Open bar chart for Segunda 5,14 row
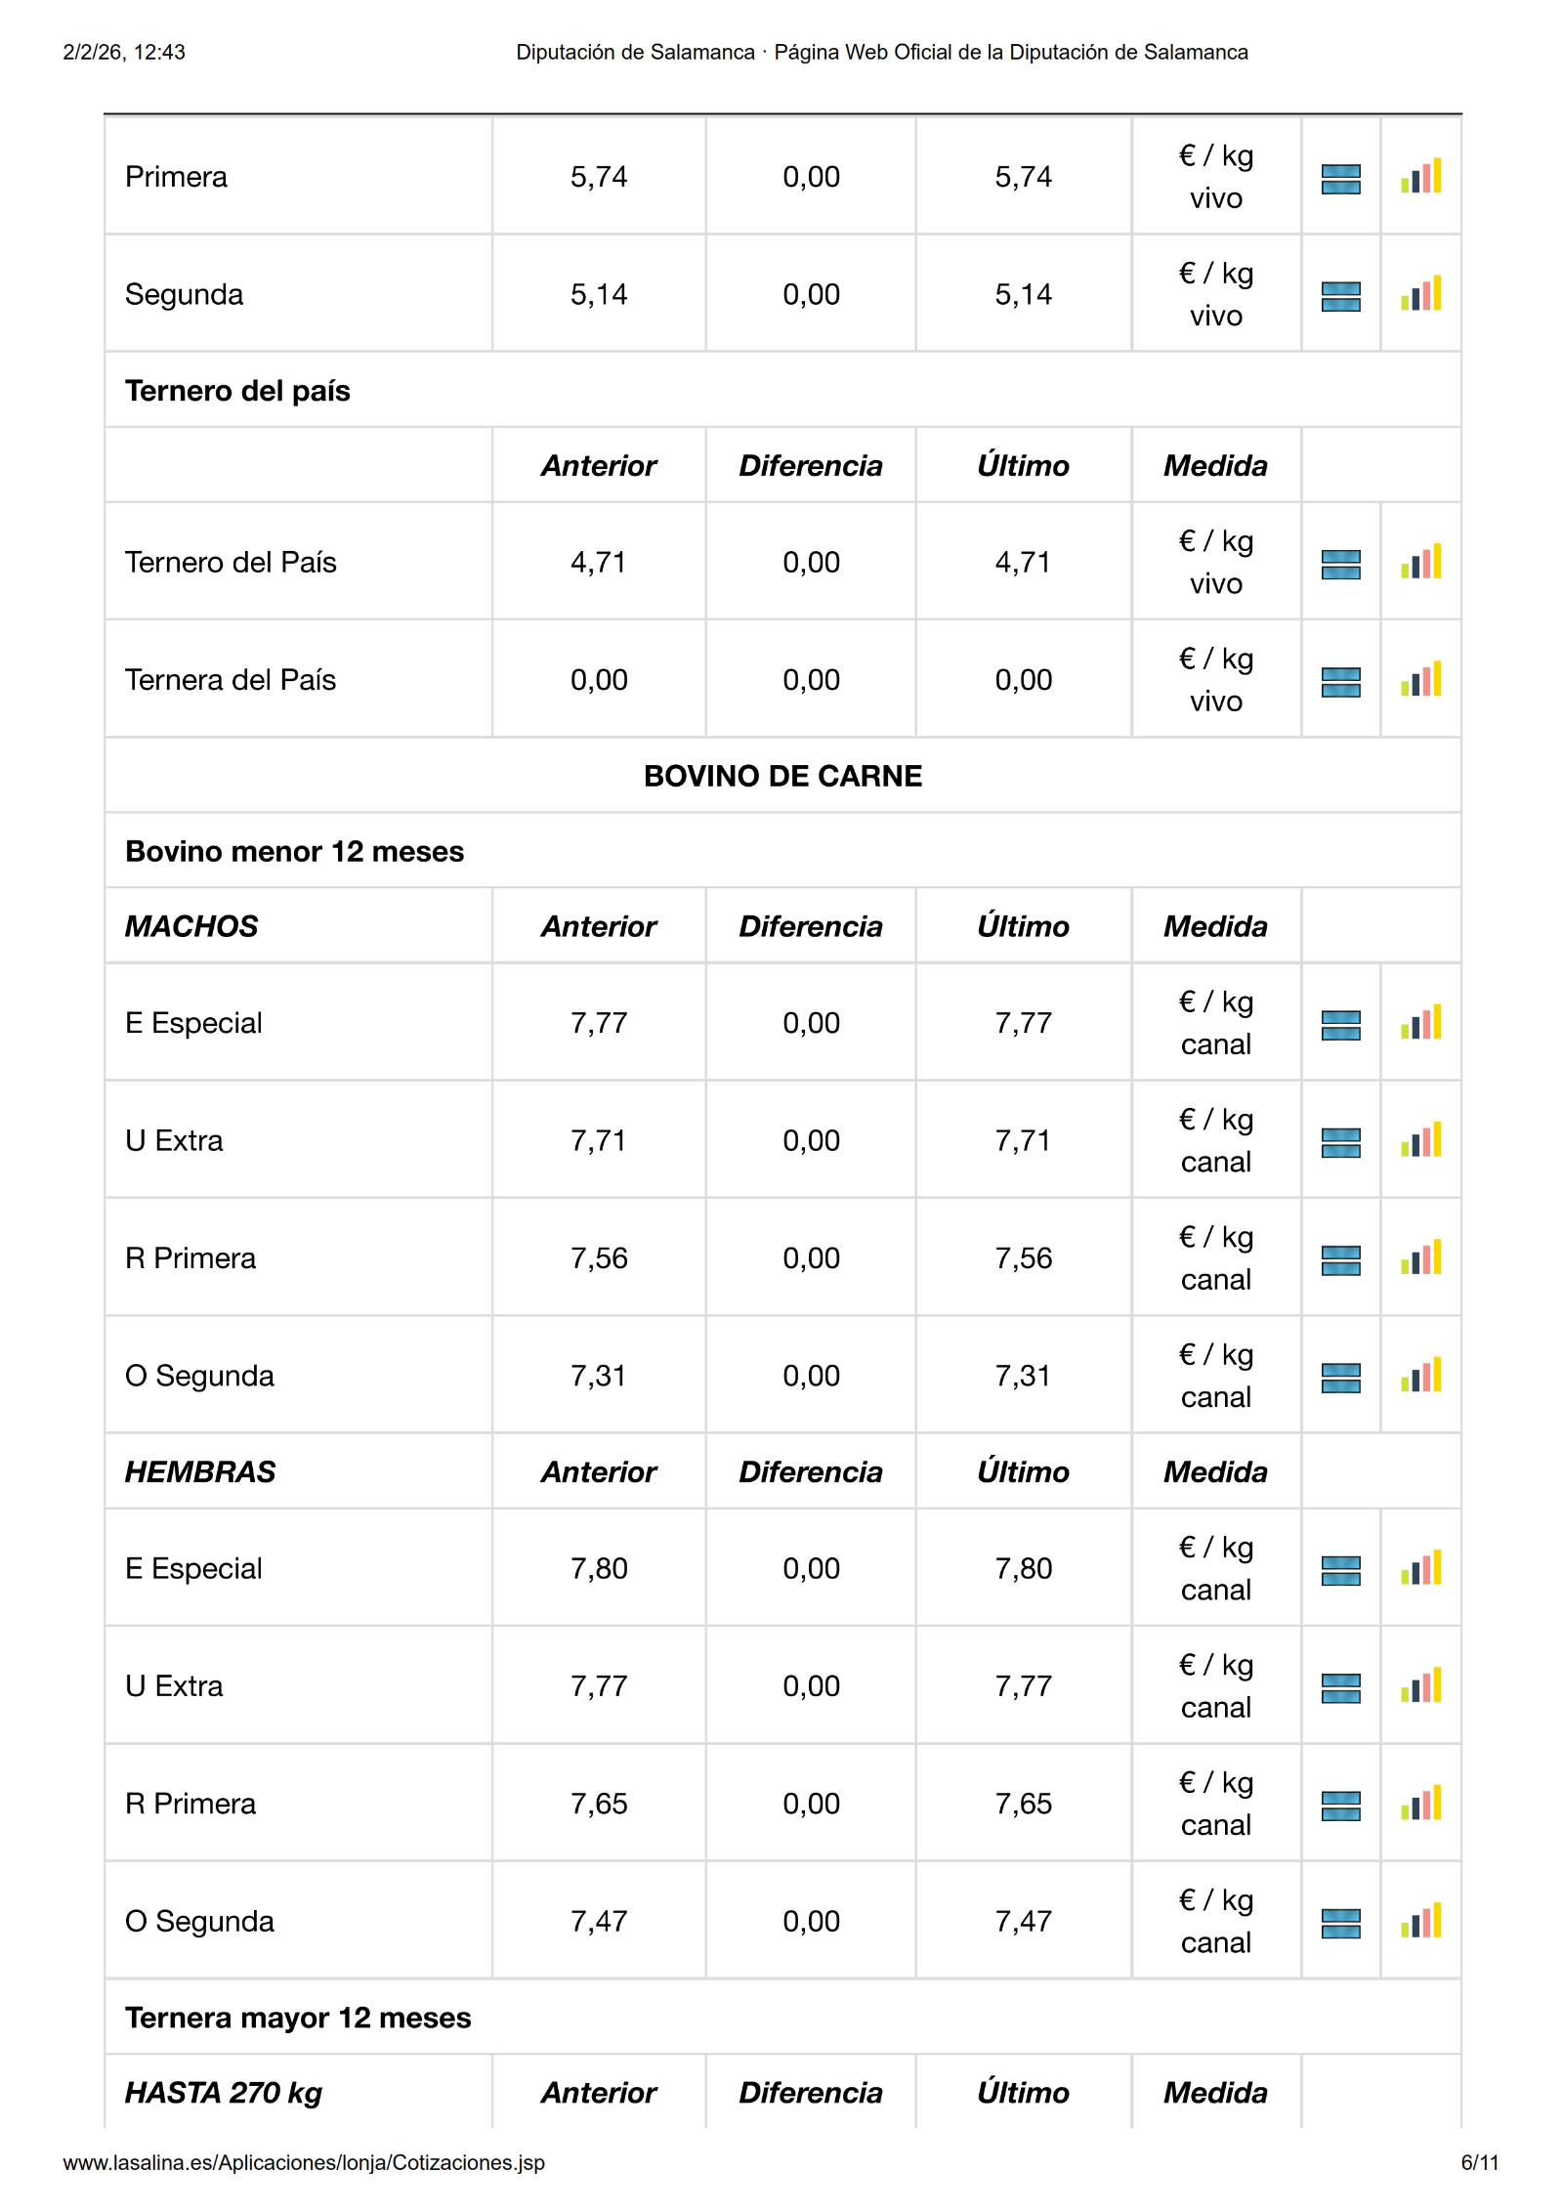The image size is (1563, 2212). click(x=1420, y=294)
